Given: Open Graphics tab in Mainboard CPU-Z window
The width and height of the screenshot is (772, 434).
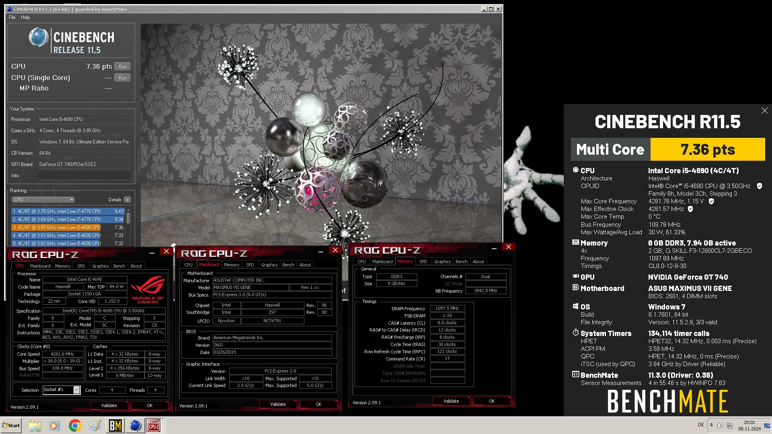Looking at the screenshot, I should 269,265.
